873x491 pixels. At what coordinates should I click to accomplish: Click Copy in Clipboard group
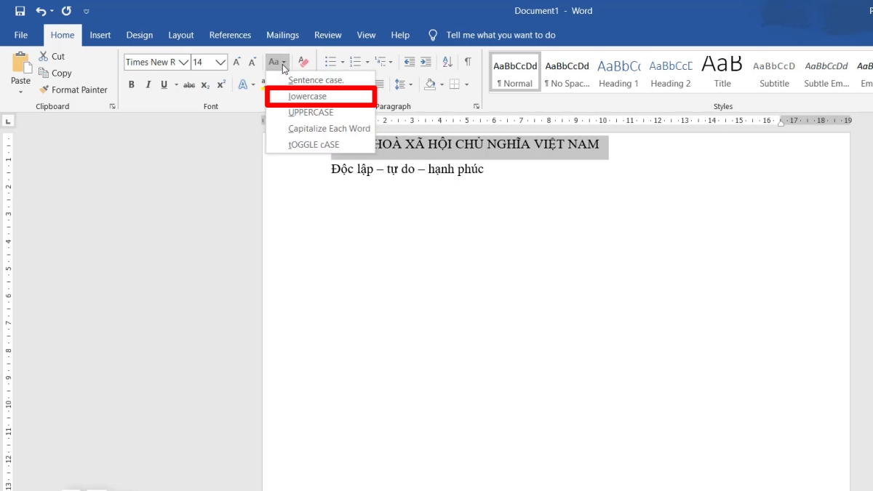point(55,73)
